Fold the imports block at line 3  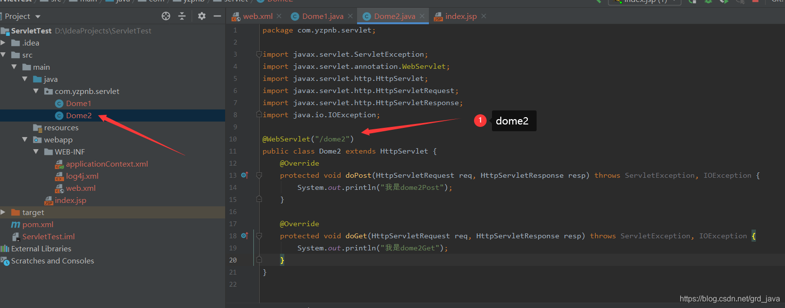click(259, 54)
